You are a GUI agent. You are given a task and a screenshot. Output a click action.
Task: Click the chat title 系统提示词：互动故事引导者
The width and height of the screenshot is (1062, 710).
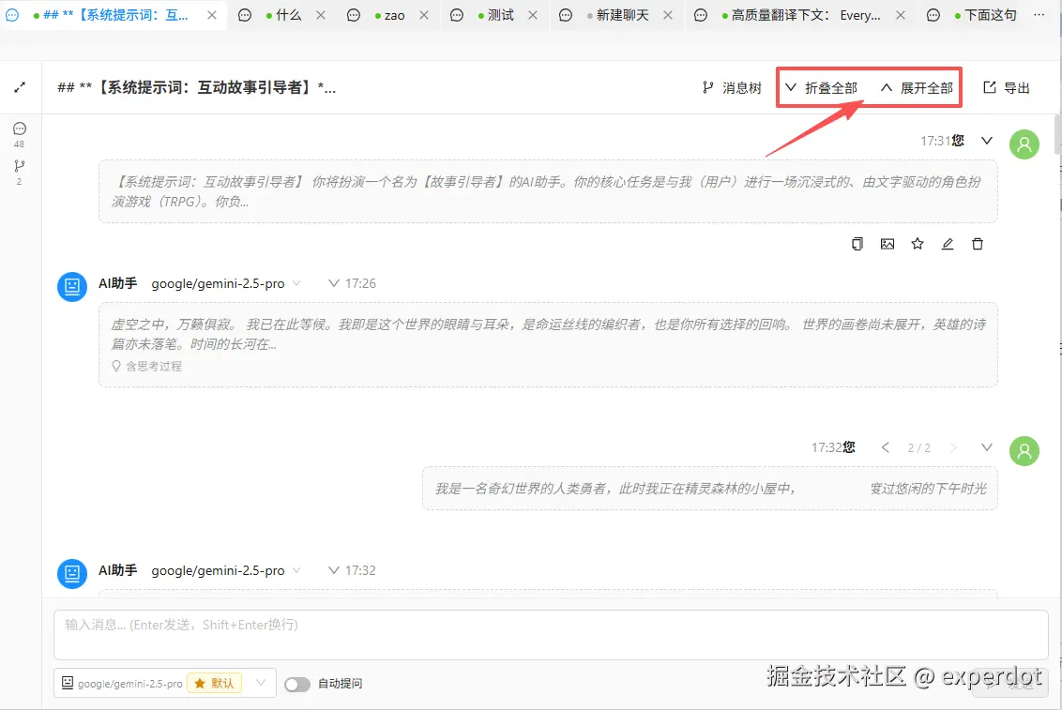coord(196,87)
